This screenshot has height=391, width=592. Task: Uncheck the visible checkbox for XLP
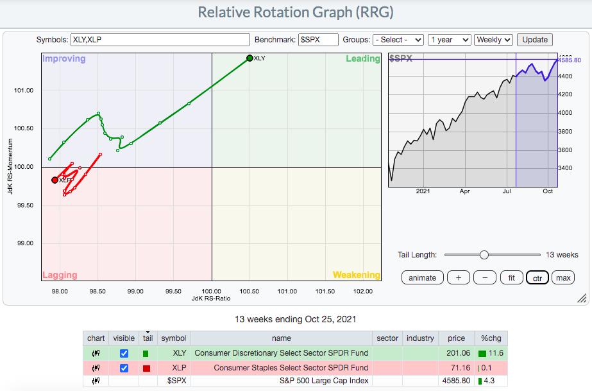[124, 368]
